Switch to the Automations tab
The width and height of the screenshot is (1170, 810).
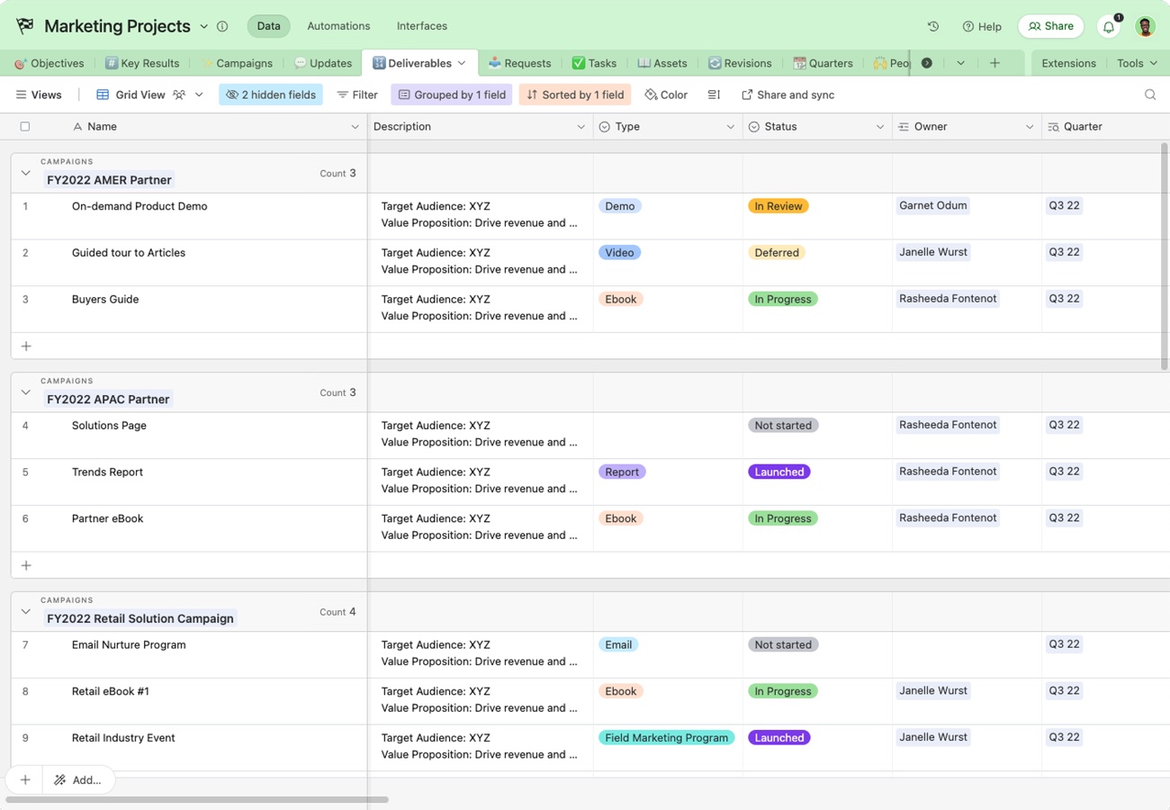[338, 26]
